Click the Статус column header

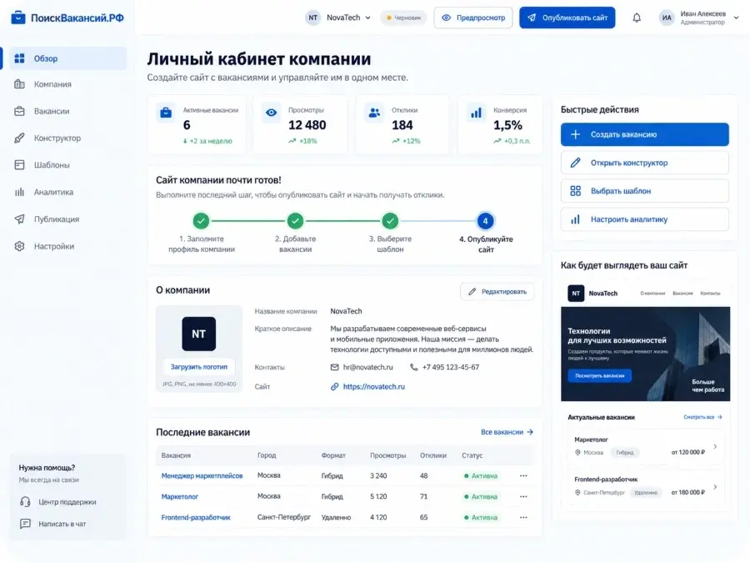coord(472,455)
